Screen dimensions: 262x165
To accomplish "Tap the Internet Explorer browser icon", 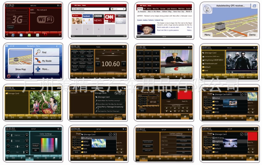I will pyautogui.click(x=13, y=35).
